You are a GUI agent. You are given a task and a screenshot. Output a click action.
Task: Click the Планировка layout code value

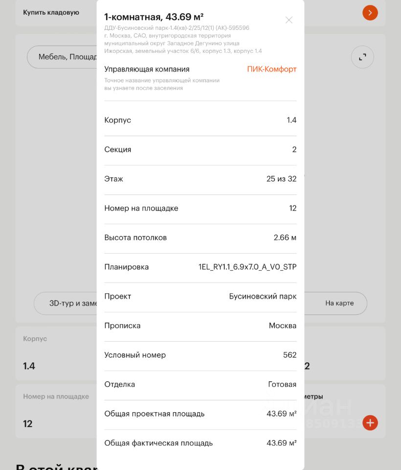tap(247, 267)
